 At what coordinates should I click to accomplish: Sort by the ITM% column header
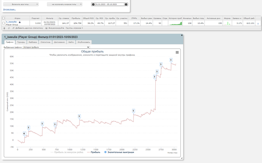coord(134,18)
